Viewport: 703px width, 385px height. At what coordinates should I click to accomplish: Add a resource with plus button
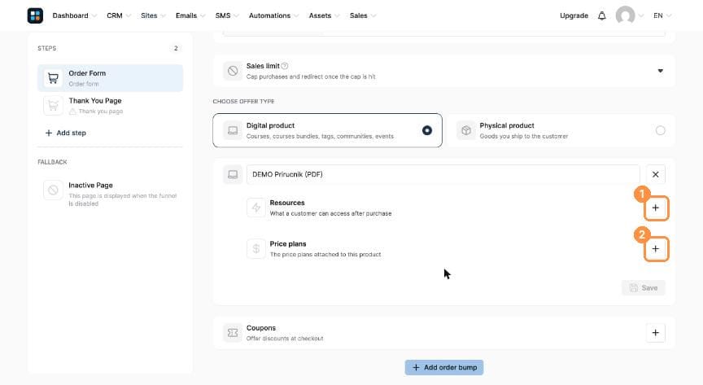click(x=656, y=208)
